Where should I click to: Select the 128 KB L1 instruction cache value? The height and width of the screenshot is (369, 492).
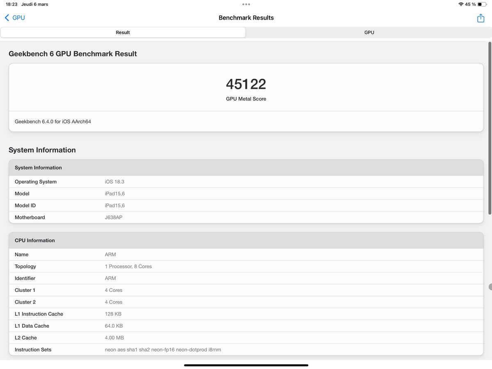coord(113,314)
